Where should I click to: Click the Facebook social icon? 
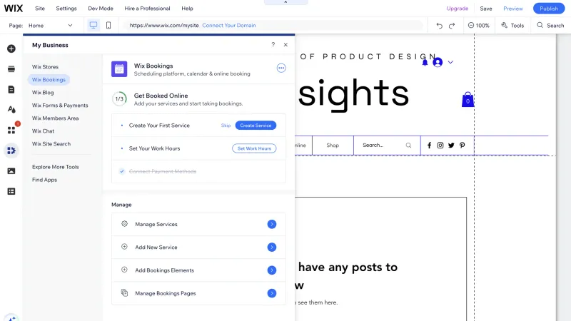coord(430,146)
